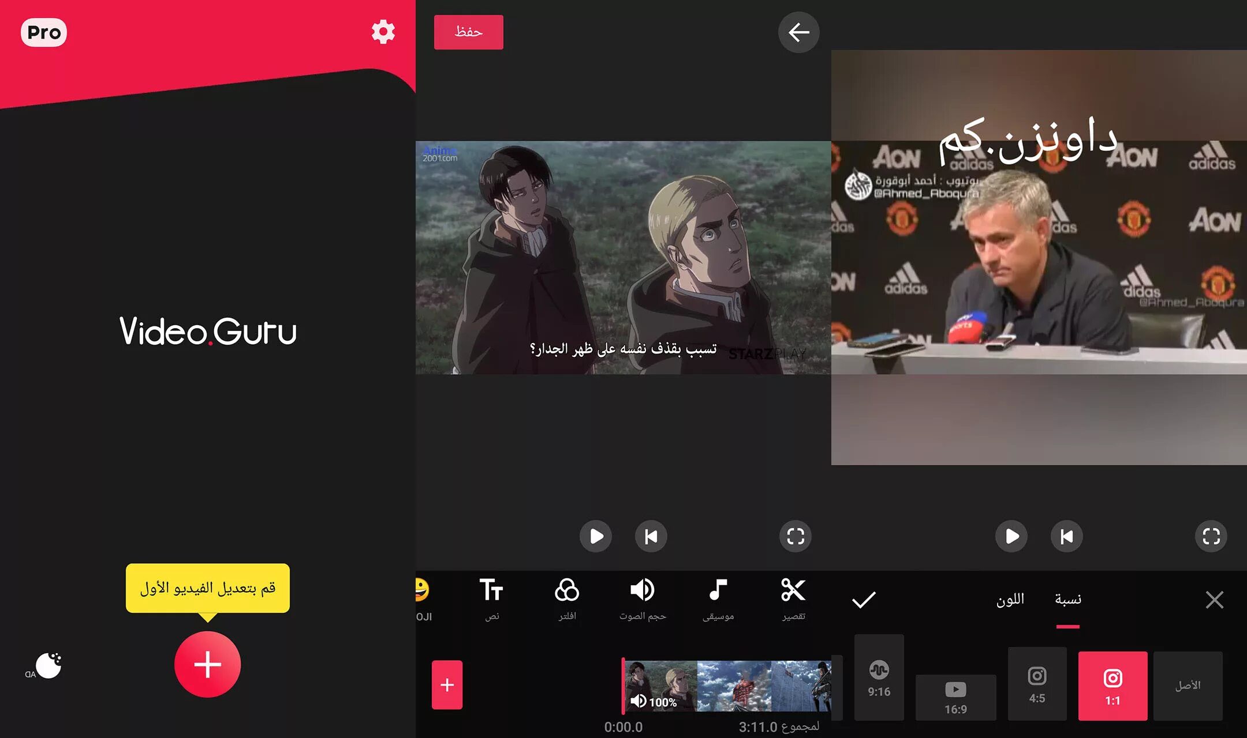Open the speaker volume tool
The width and height of the screenshot is (1247, 738).
coord(642,598)
